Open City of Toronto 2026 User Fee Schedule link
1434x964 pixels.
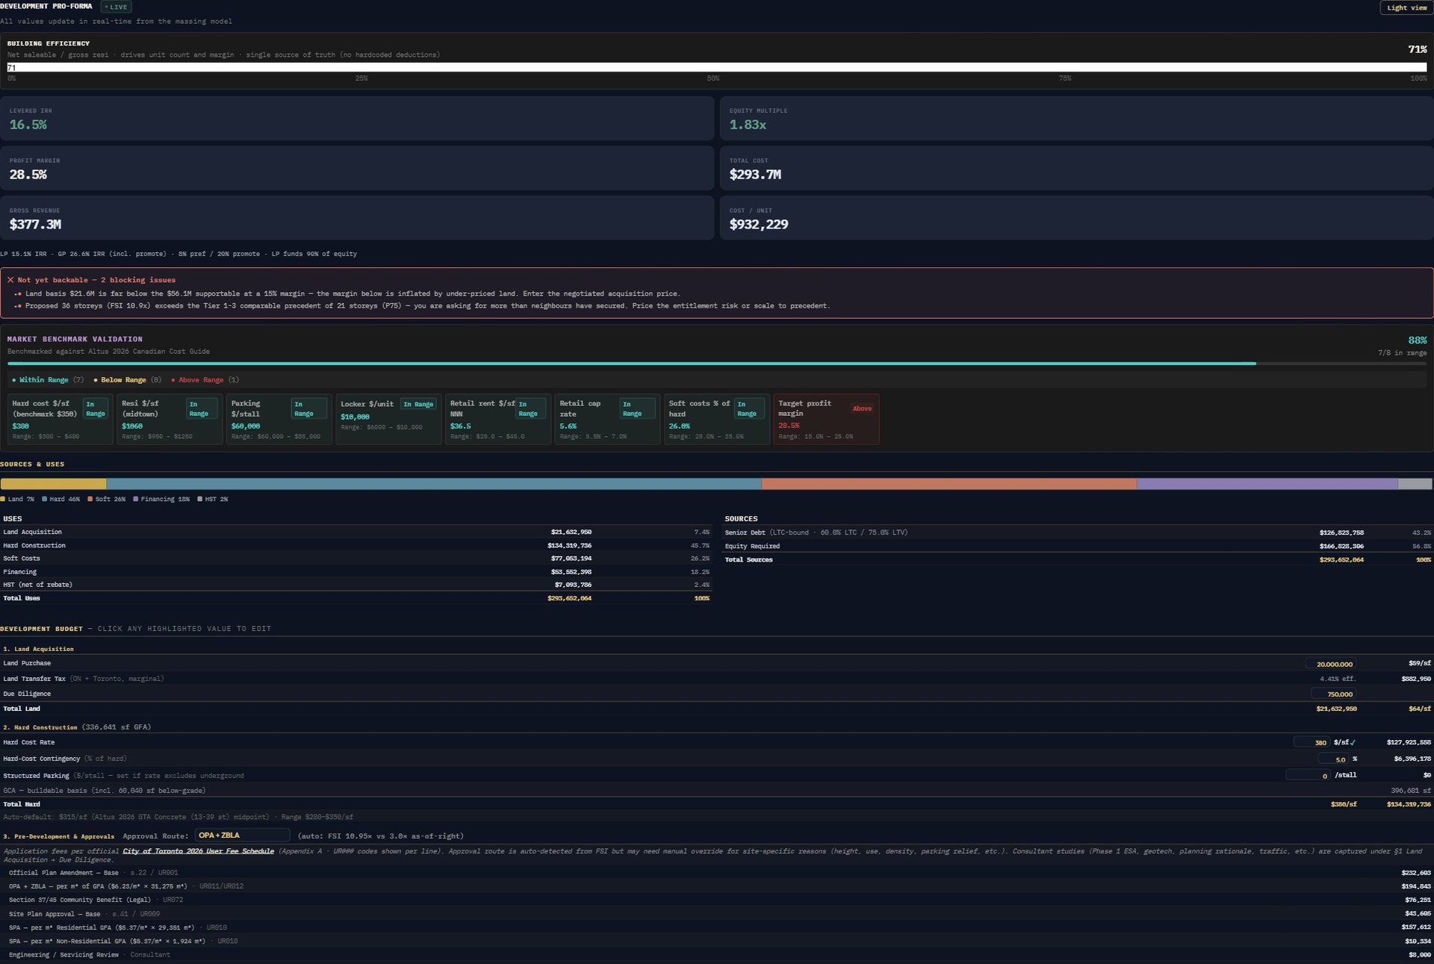pyautogui.click(x=198, y=851)
